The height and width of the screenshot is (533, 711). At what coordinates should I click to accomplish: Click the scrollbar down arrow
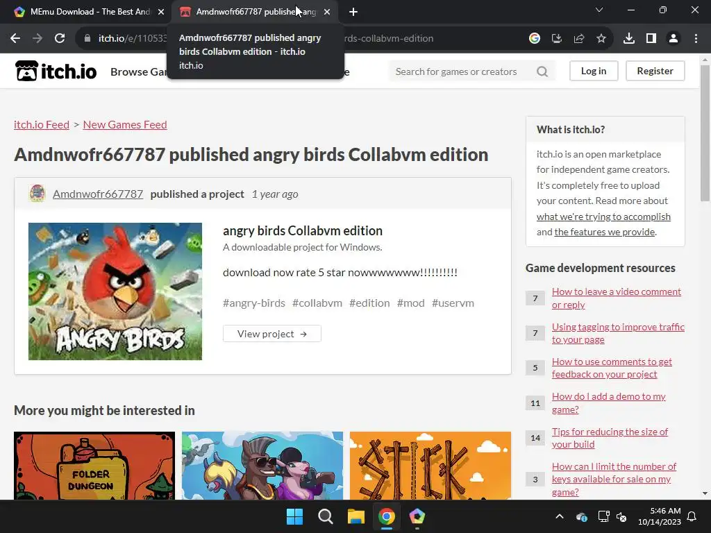pos(705,493)
